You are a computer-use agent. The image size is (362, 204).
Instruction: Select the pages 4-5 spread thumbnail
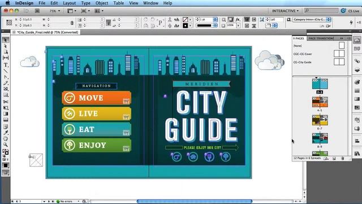click(320, 102)
